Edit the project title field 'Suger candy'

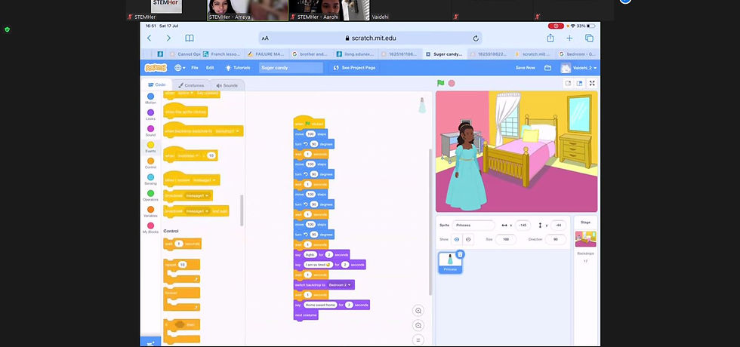coord(291,68)
